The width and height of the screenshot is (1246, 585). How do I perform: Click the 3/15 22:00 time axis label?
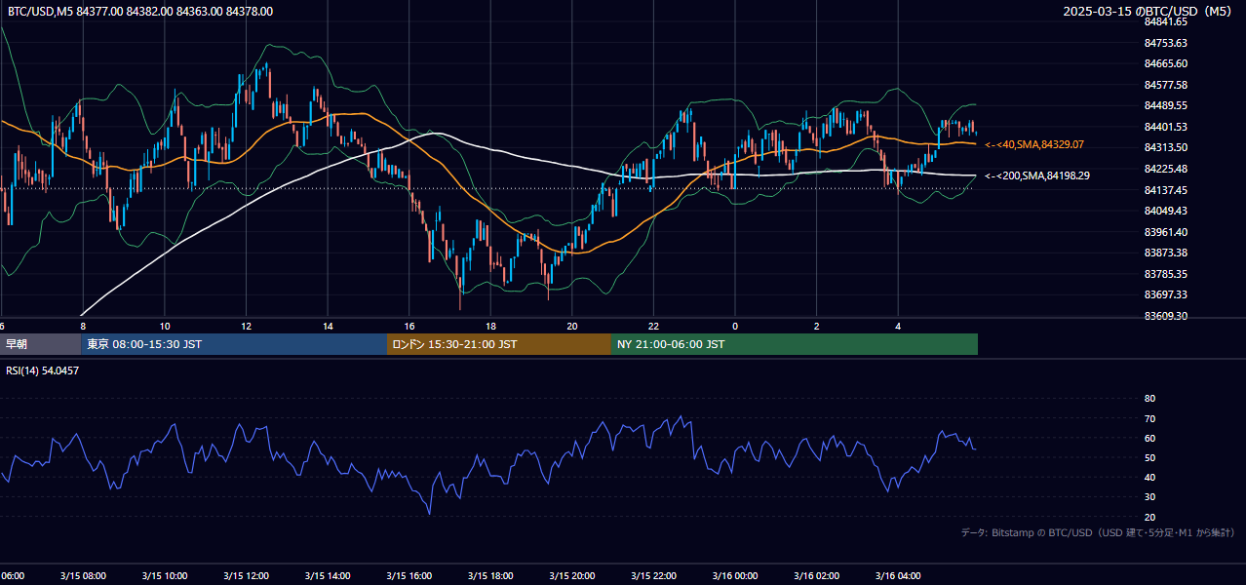click(x=653, y=575)
